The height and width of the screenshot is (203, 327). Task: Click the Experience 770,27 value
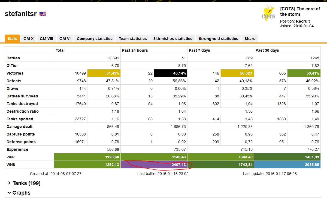pyautogui.click(x=313, y=149)
